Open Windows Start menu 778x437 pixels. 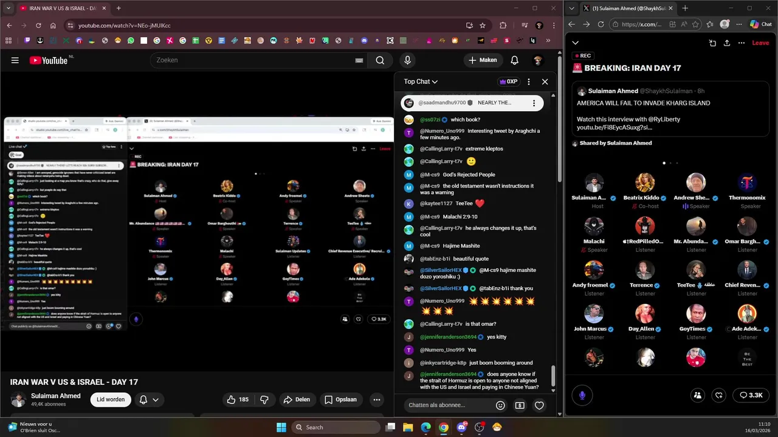(281, 427)
